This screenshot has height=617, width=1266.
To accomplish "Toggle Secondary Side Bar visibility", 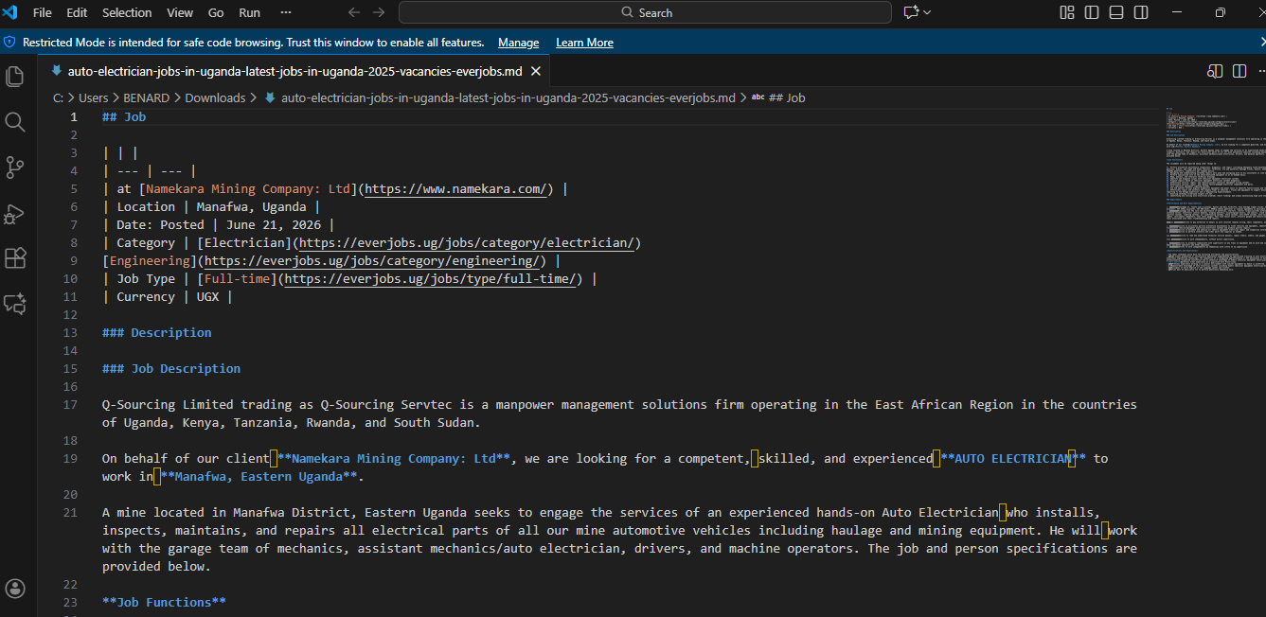I will tap(1141, 12).
